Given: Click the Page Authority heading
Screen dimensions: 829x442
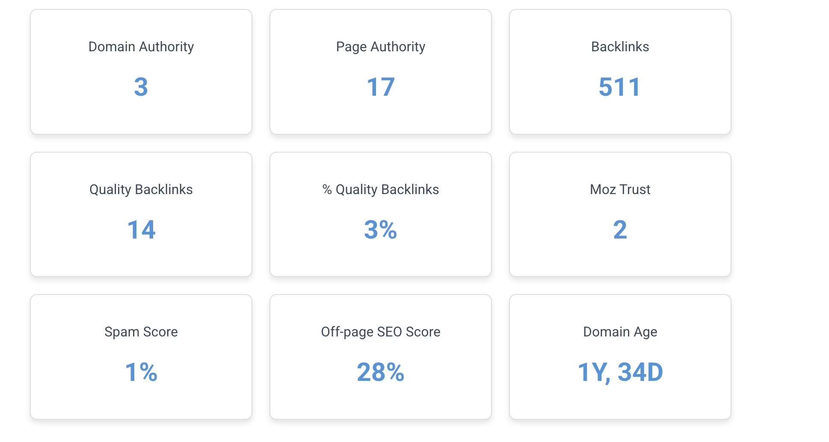Looking at the screenshot, I should click(380, 47).
